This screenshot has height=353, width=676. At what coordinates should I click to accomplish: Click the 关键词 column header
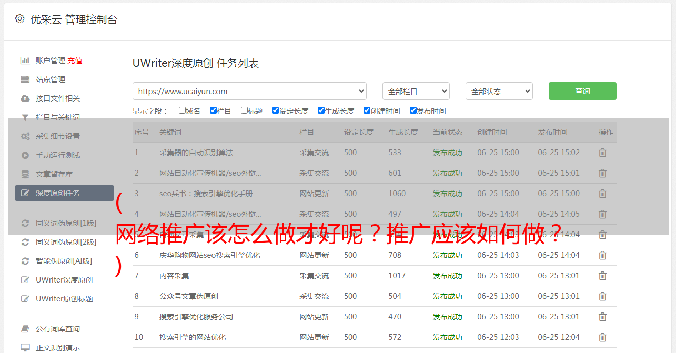(170, 132)
